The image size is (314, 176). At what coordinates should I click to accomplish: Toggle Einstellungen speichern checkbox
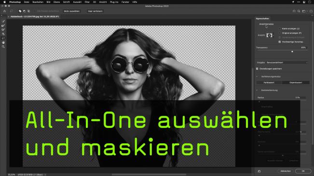(x=257, y=69)
